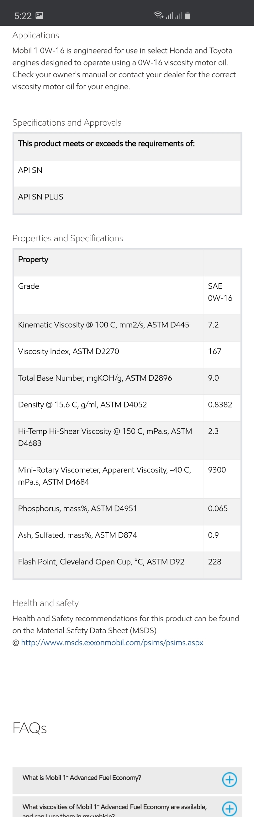Open the msds.exxonmobil.com psims link
Screen dimensions: 254x817
(x=112, y=643)
